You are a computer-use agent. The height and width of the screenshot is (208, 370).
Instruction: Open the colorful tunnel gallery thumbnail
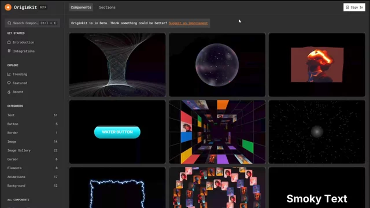217,132
